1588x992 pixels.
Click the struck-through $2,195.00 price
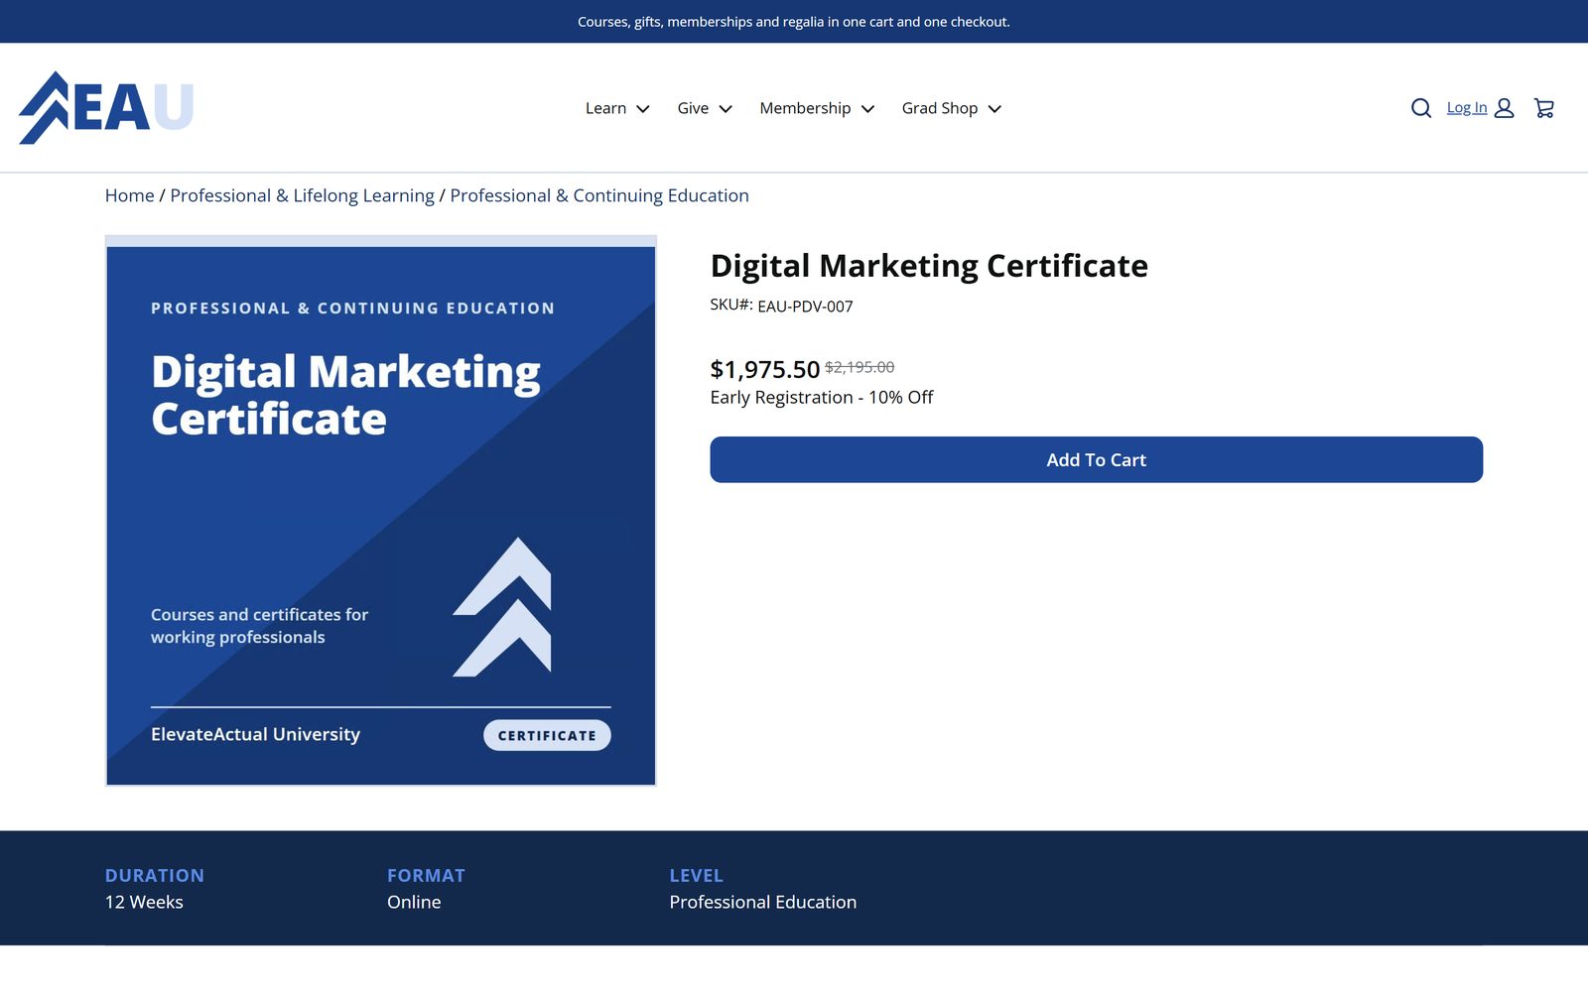pos(860,367)
